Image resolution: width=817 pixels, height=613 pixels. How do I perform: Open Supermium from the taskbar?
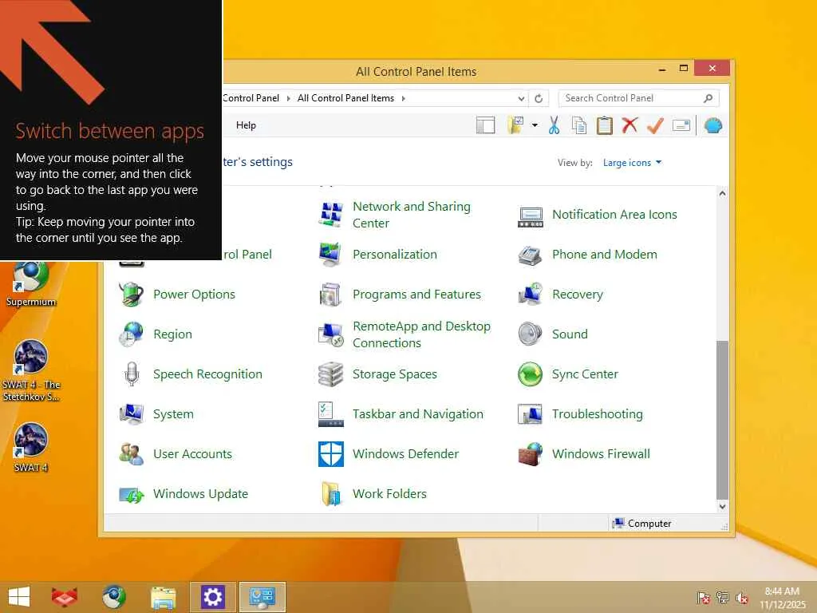[x=113, y=596]
